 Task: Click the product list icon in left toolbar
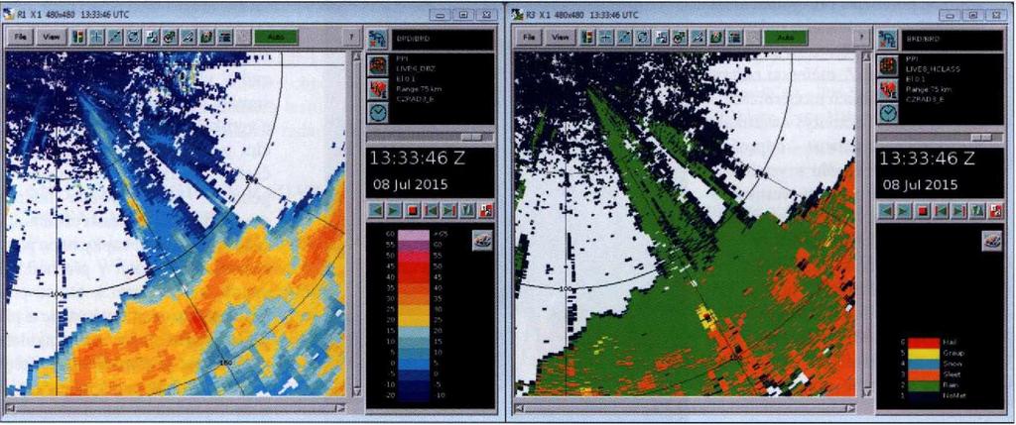[x=226, y=38]
